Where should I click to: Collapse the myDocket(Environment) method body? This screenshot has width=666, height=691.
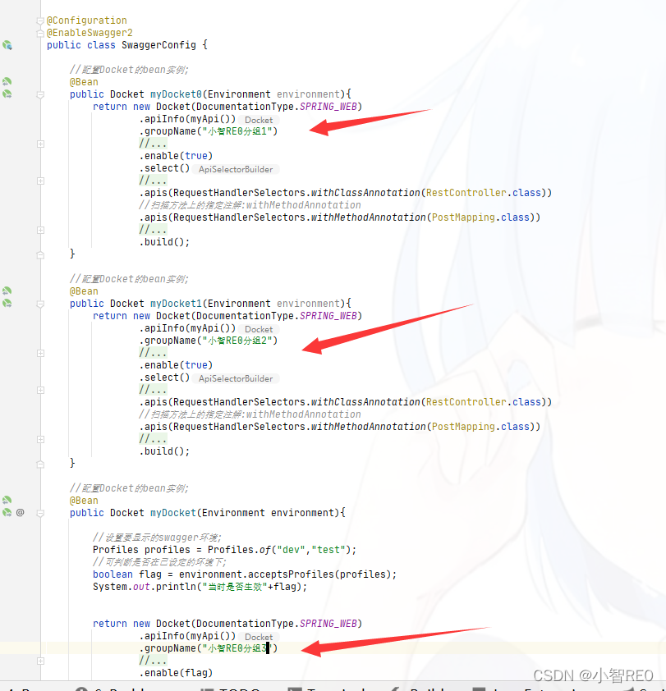click(x=40, y=513)
